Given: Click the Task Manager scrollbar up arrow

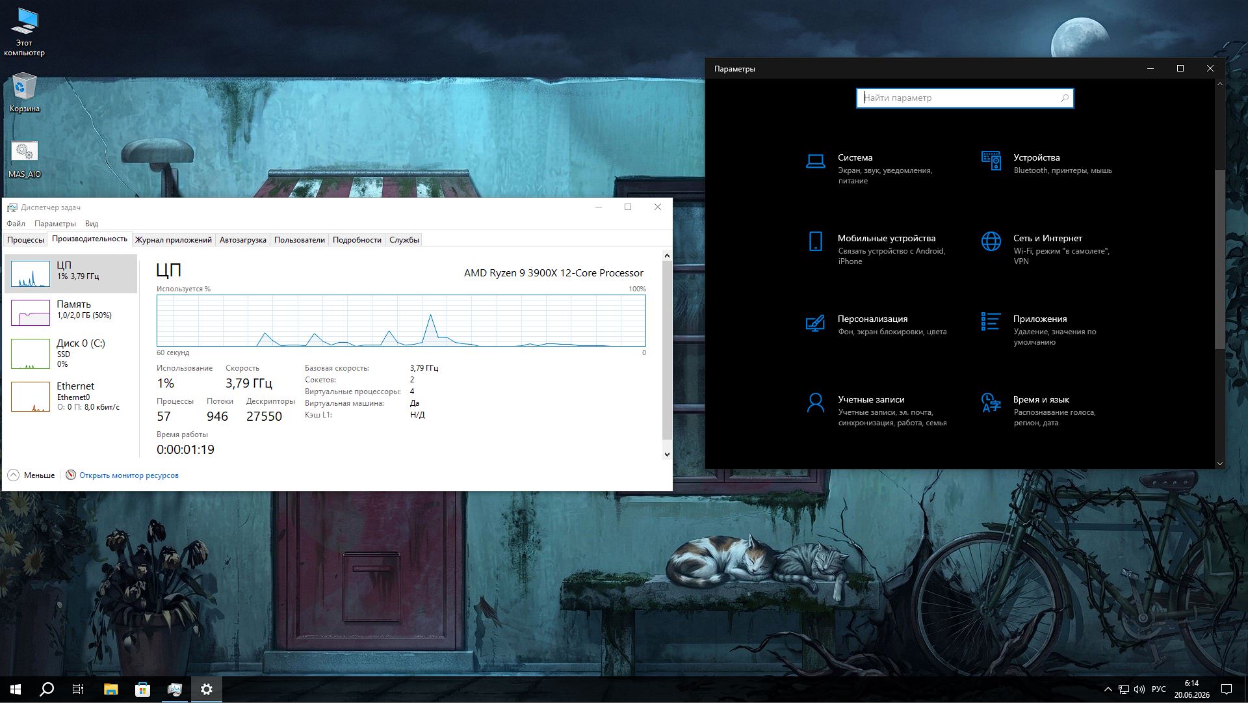Looking at the screenshot, I should (667, 256).
